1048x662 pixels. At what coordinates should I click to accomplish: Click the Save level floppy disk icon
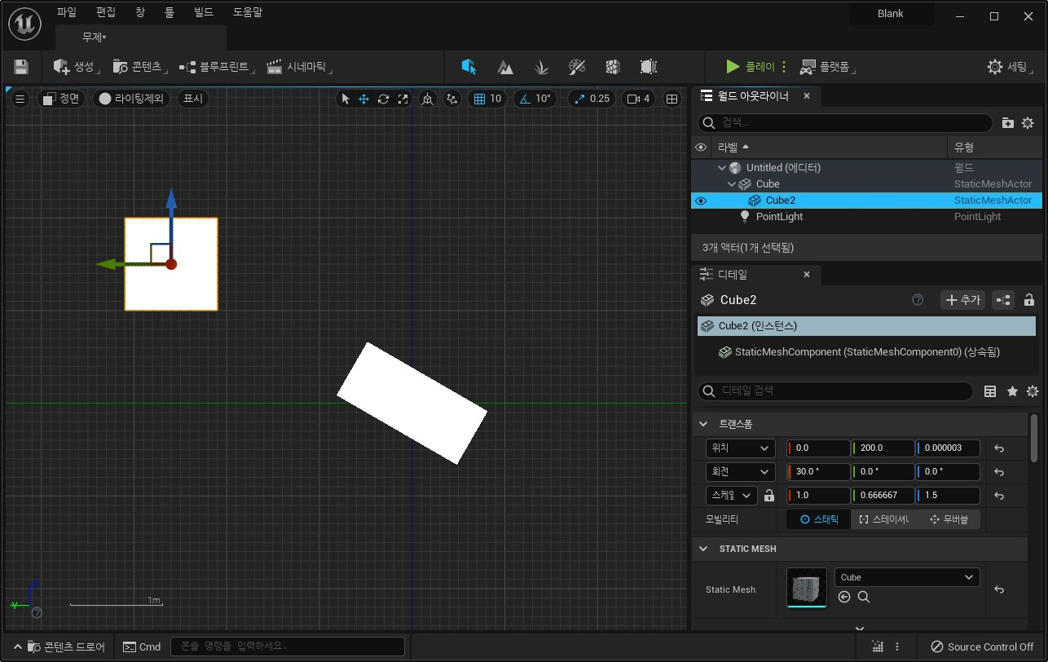(21, 67)
